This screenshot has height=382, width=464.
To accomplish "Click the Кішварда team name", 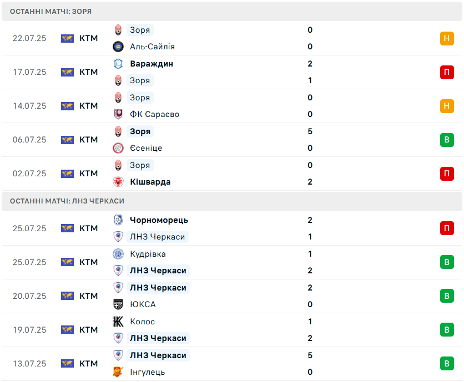I will pos(150,182).
